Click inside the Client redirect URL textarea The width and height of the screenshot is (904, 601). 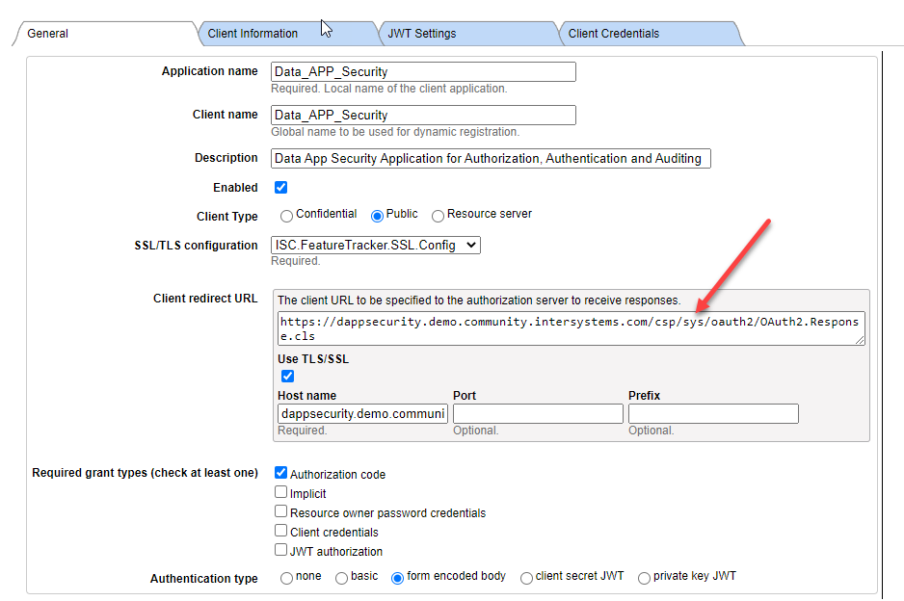pyautogui.click(x=572, y=328)
